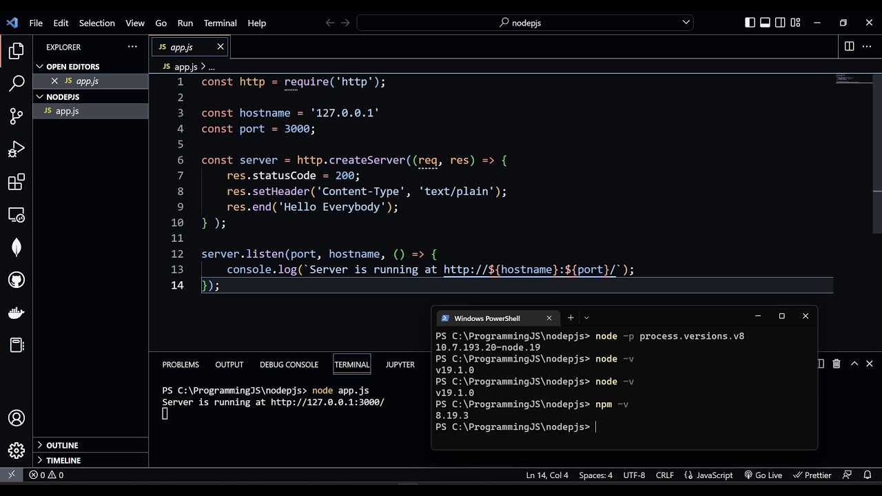Open the Edit menu
This screenshot has height=496, width=882.
(x=61, y=23)
